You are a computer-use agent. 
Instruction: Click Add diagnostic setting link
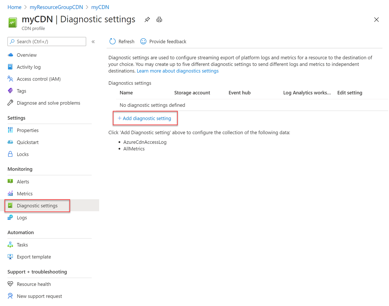pyautogui.click(x=145, y=119)
